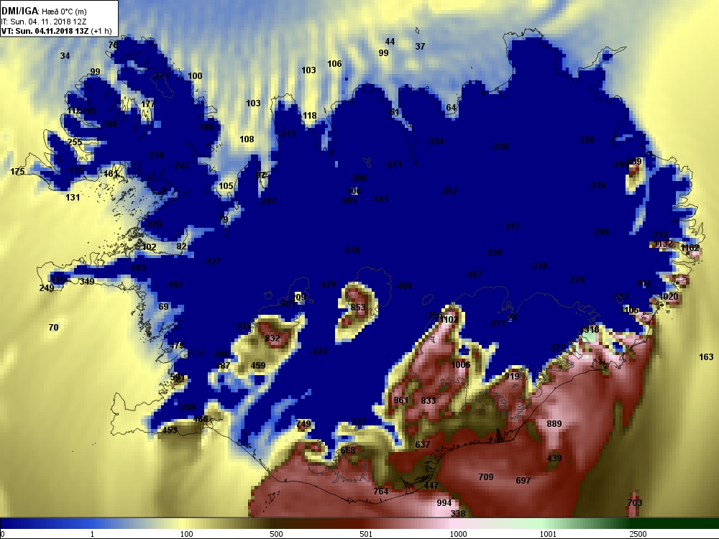Viewport: 719px width, 539px height.
Task: Click map value 832 on the map
Action: [273, 338]
